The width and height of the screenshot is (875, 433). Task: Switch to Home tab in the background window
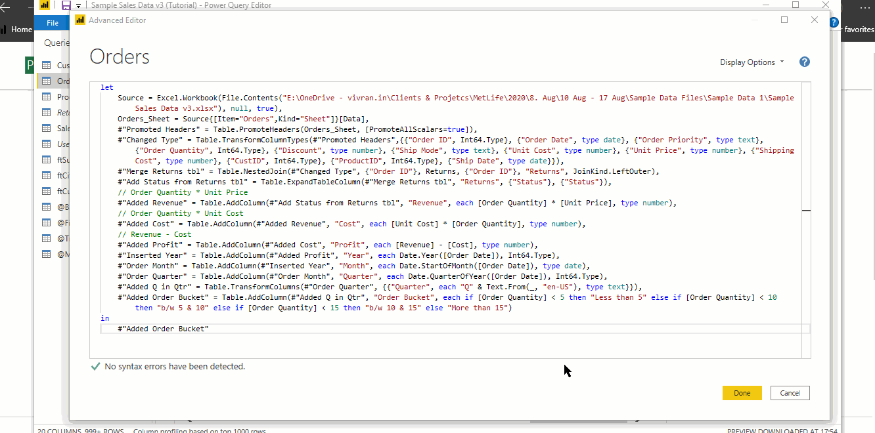click(22, 30)
